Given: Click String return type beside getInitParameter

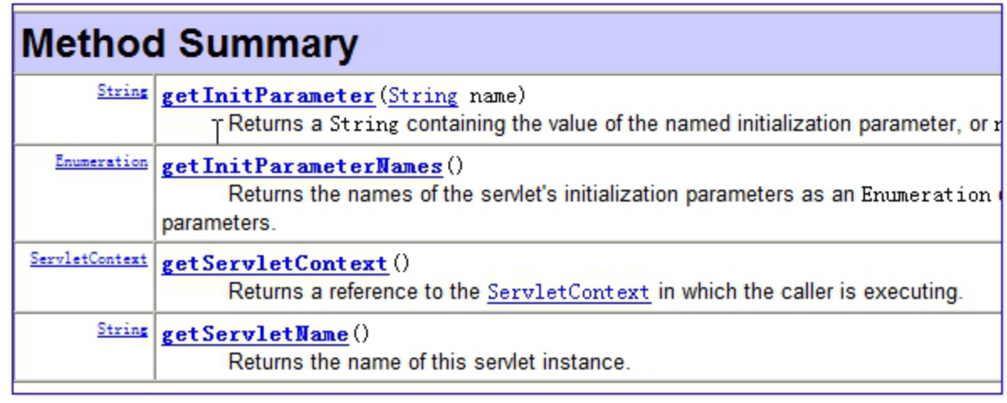Looking at the screenshot, I should tap(123, 92).
